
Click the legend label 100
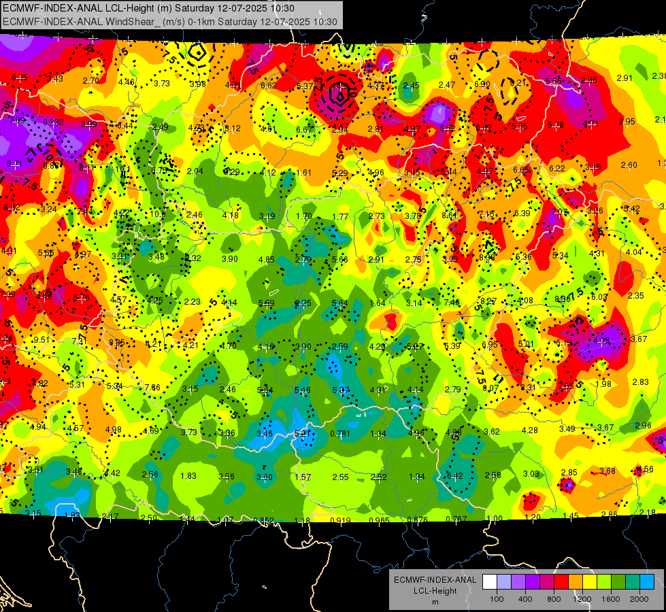pos(497,599)
